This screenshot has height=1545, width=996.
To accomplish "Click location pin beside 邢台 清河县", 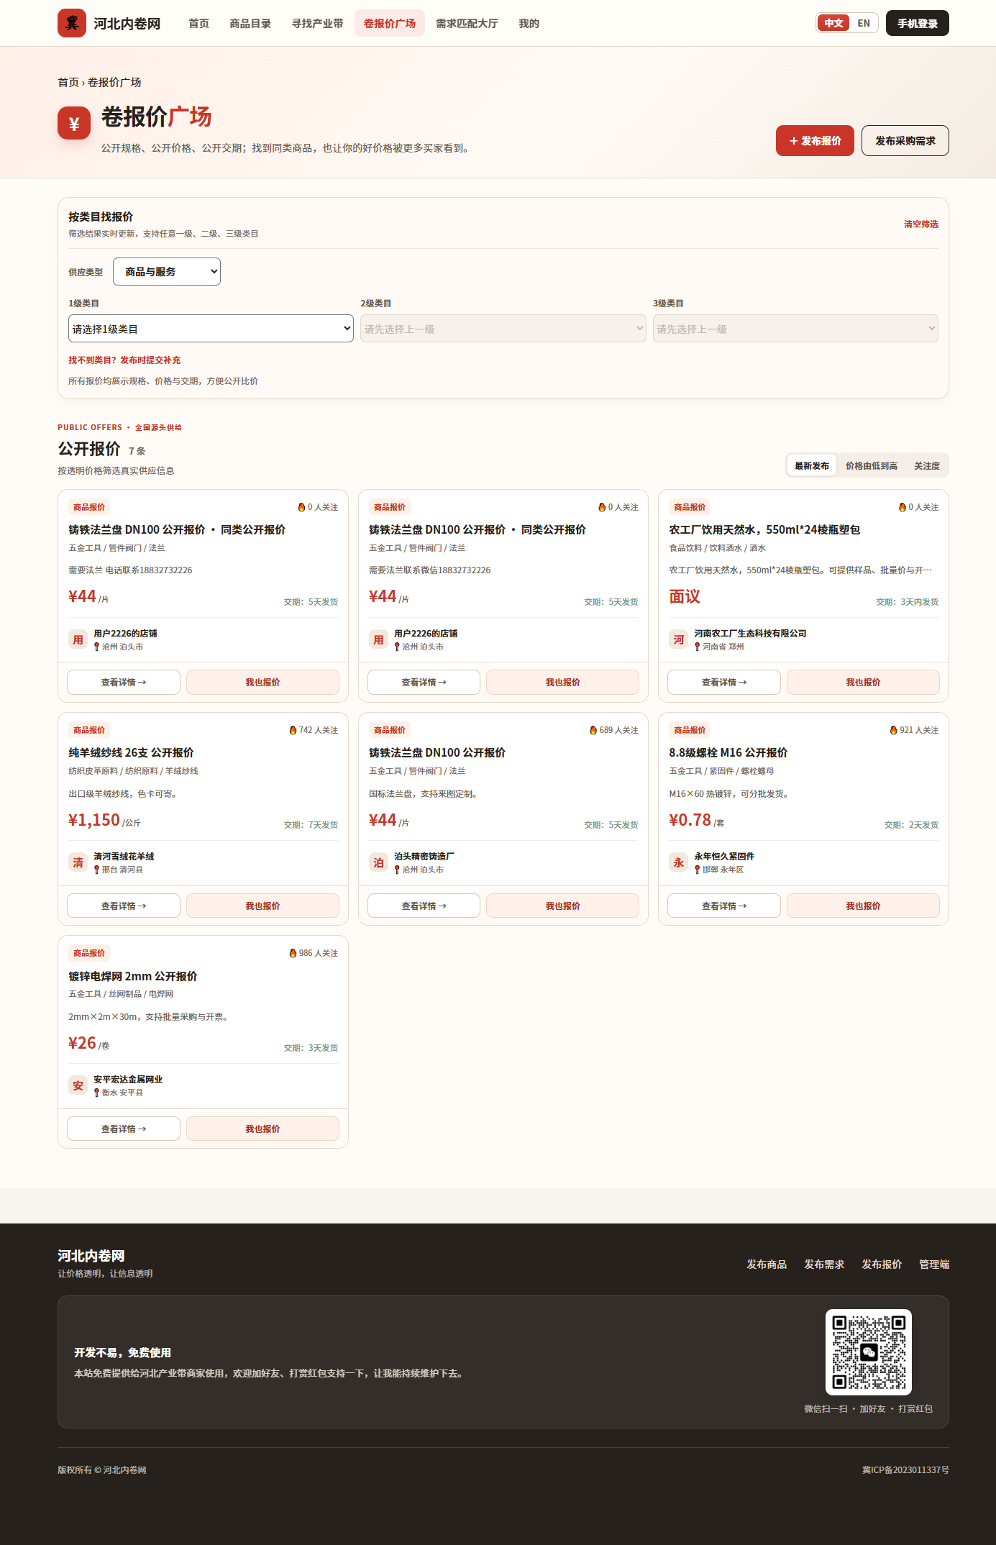I will click(96, 870).
